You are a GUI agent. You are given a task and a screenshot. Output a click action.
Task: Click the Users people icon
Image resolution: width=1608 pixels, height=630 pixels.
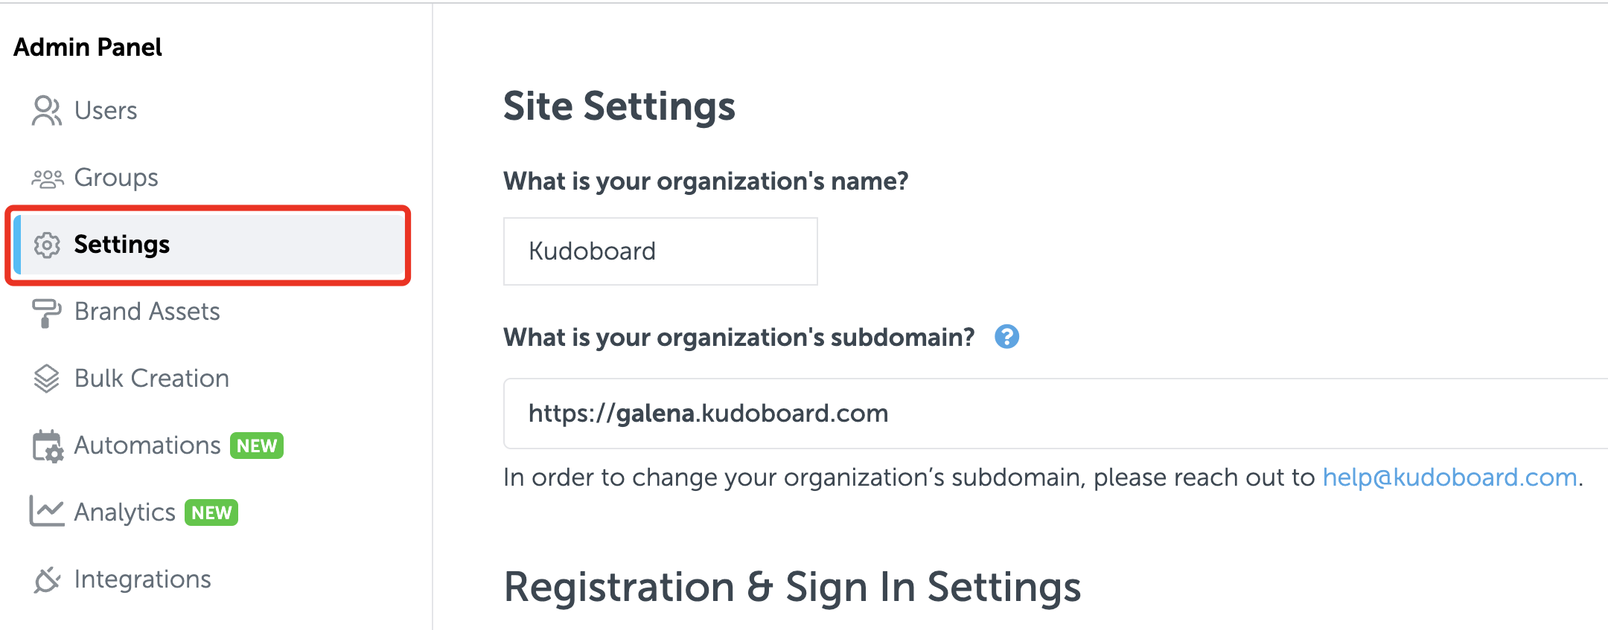pos(46,111)
